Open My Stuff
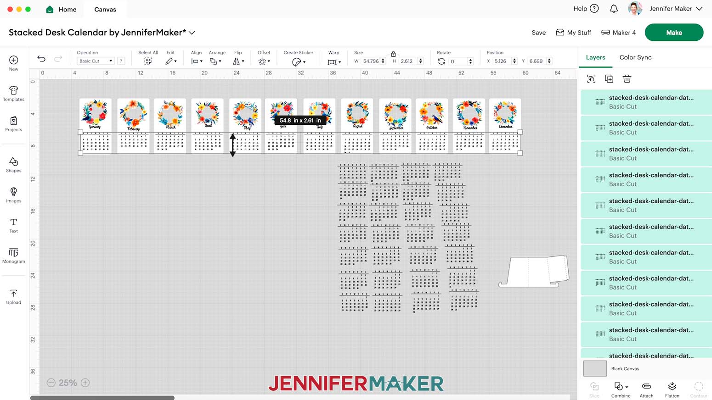The width and height of the screenshot is (712, 400). pyautogui.click(x=573, y=33)
